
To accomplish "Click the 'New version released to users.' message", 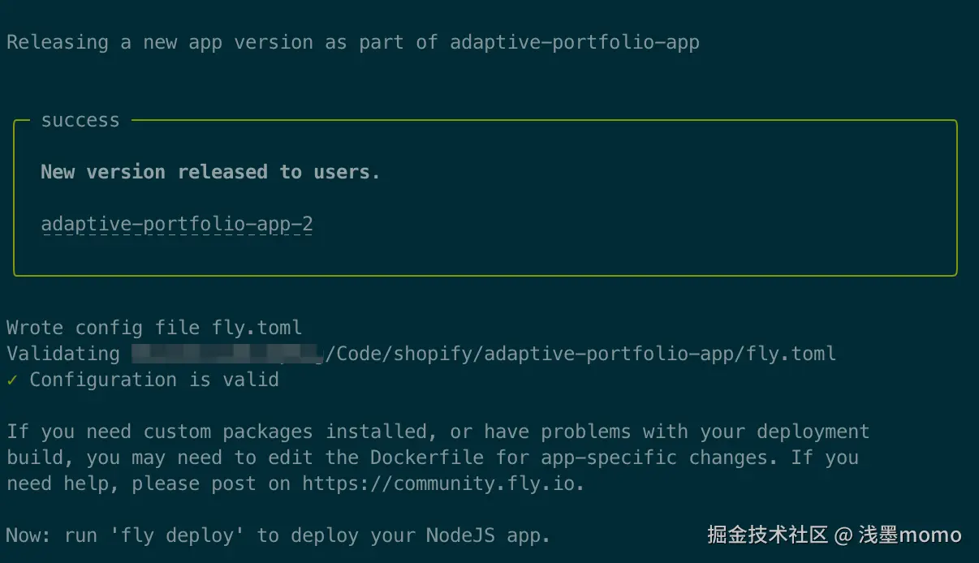I will click(210, 172).
